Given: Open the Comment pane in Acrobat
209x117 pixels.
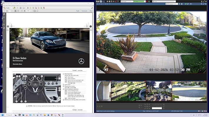Looking at the screenshot, I should (x=84, y=11).
